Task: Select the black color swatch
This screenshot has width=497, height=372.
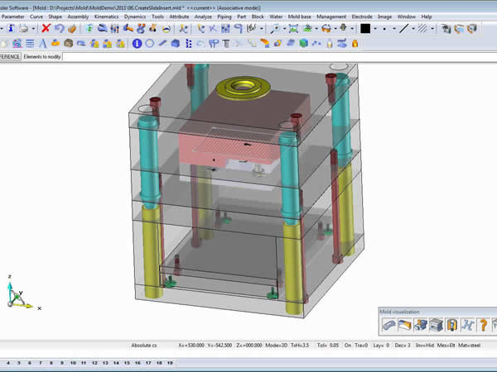Action: (365, 29)
